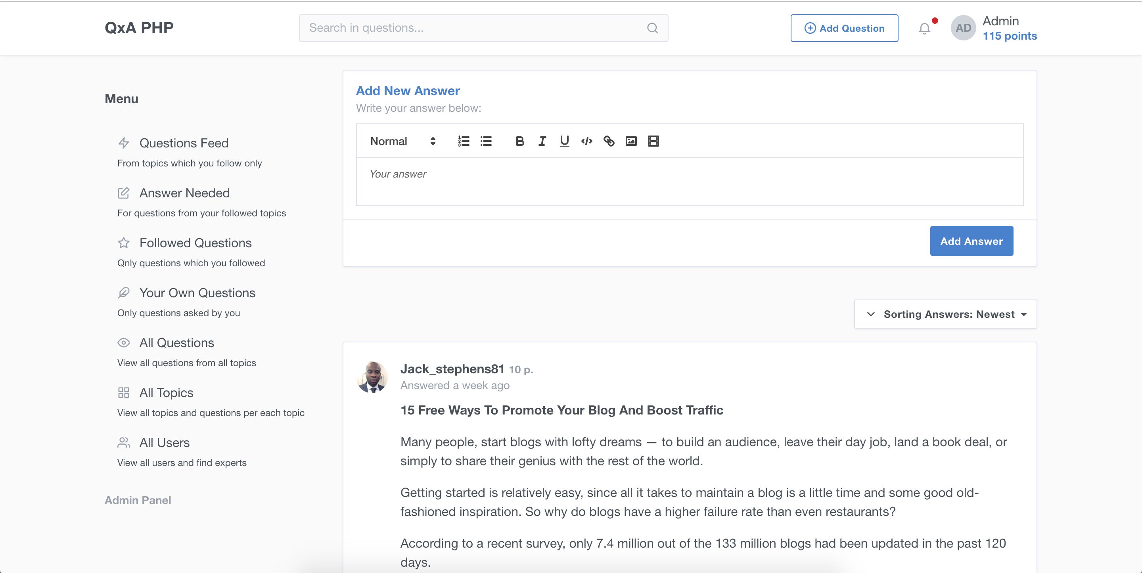Open the Normal text style dropdown
Image resolution: width=1142 pixels, height=573 pixels.
[x=402, y=141]
